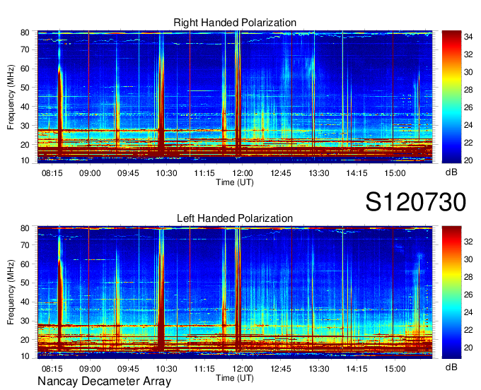Viewport: 481px width, 390px height.
Task: Click the 10:30 tick under Right Handed plot
Action: 166,173
